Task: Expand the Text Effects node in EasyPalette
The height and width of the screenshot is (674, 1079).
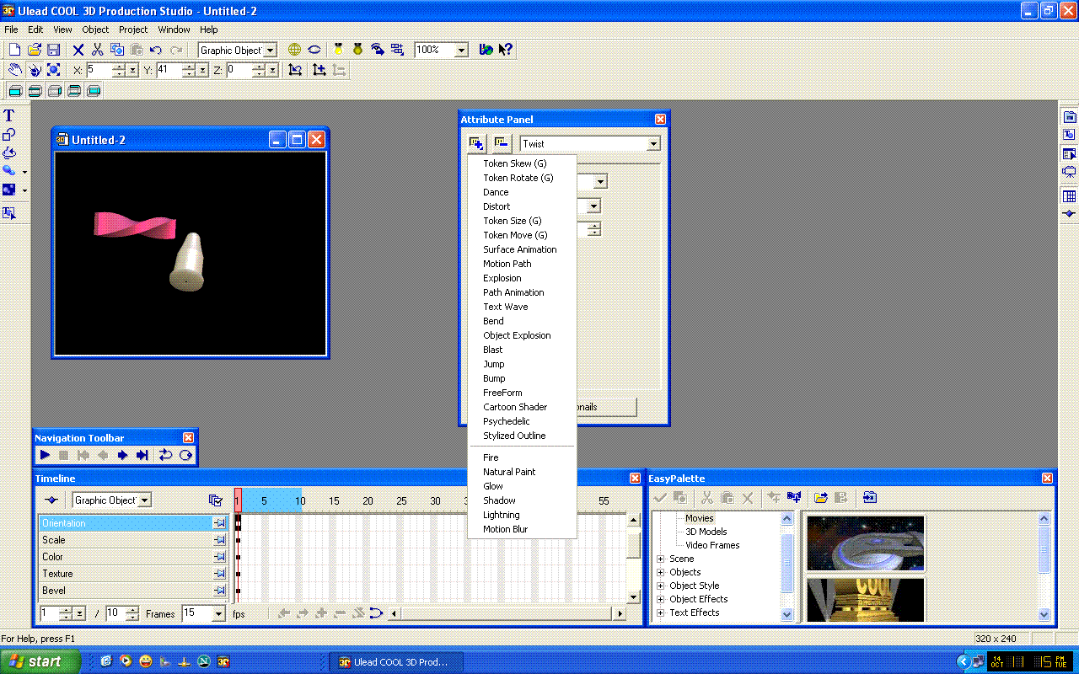Action: [661, 612]
